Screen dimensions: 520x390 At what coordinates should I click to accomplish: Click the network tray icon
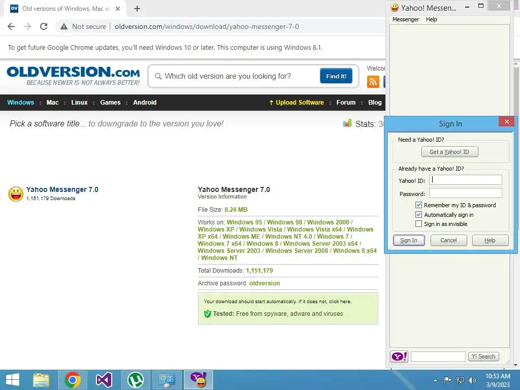(x=460, y=380)
